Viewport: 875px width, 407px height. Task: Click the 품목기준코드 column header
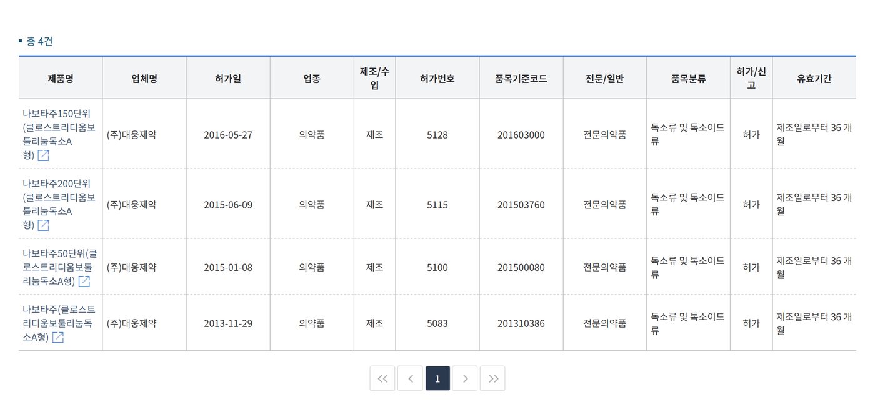pyautogui.click(x=521, y=79)
